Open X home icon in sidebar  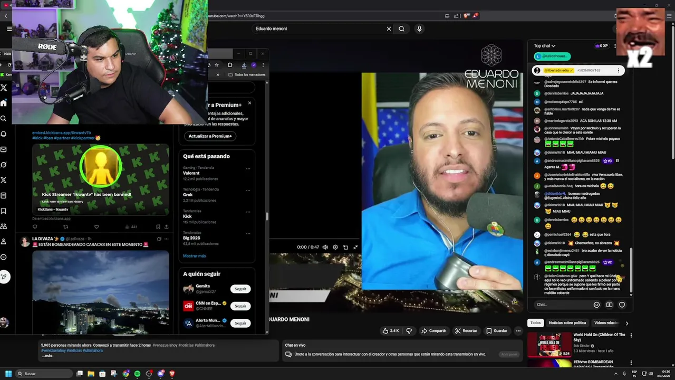[x=4, y=103]
